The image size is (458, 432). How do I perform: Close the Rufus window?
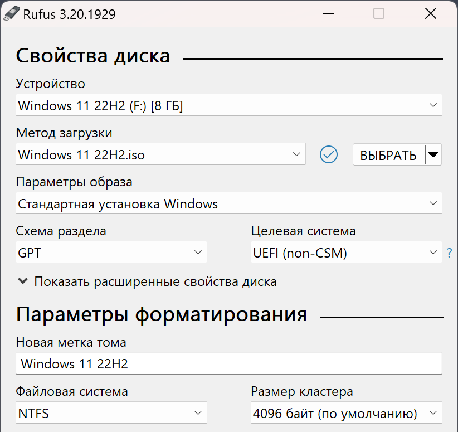pyautogui.click(x=431, y=13)
